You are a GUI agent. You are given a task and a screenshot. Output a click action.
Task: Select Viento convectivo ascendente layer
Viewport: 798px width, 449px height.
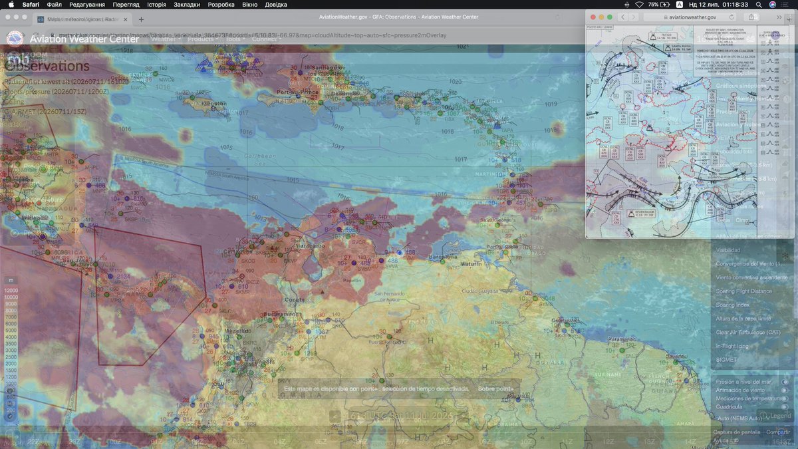tap(751, 277)
